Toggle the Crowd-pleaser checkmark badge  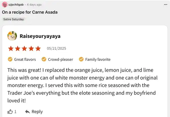44,59
